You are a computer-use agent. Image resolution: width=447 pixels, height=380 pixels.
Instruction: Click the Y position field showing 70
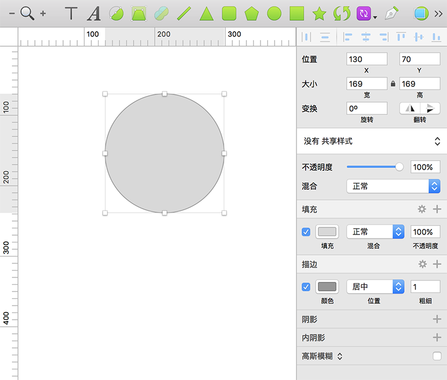[x=419, y=59]
